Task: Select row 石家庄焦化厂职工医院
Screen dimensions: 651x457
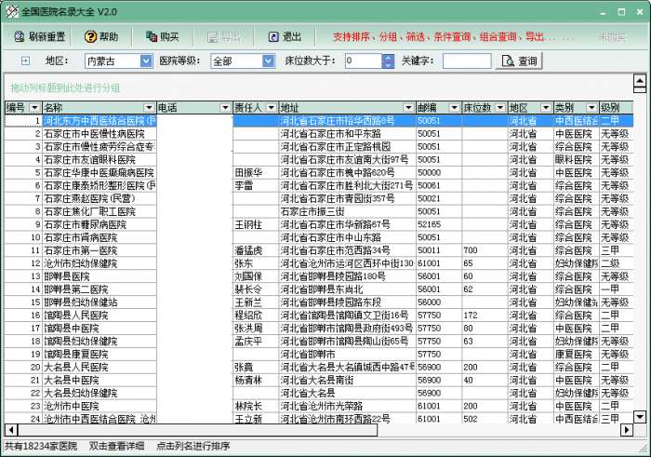Action: click(319, 211)
